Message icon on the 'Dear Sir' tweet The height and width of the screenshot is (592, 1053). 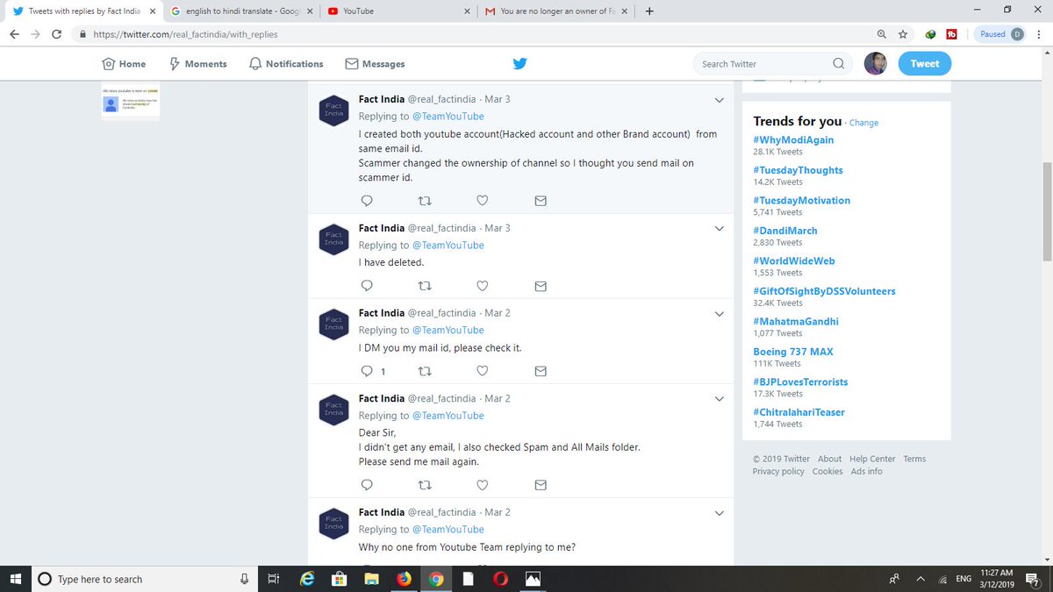pyautogui.click(x=541, y=485)
